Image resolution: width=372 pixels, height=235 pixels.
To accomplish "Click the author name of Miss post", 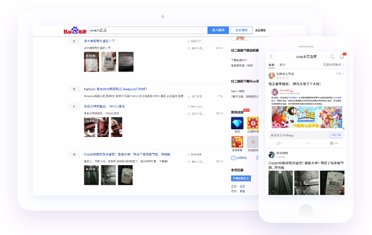I will click(x=196, y=106).
